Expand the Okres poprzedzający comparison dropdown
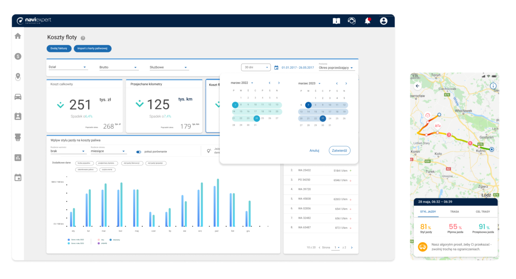 (x=336, y=68)
